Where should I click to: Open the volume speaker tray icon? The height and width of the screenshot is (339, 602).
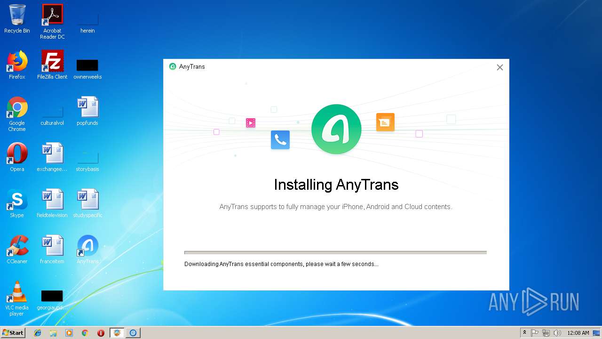[x=557, y=333]
